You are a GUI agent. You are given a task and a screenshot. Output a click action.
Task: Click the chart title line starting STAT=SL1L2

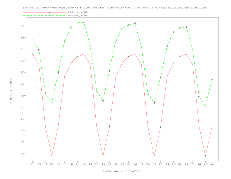tap(115, 8)
